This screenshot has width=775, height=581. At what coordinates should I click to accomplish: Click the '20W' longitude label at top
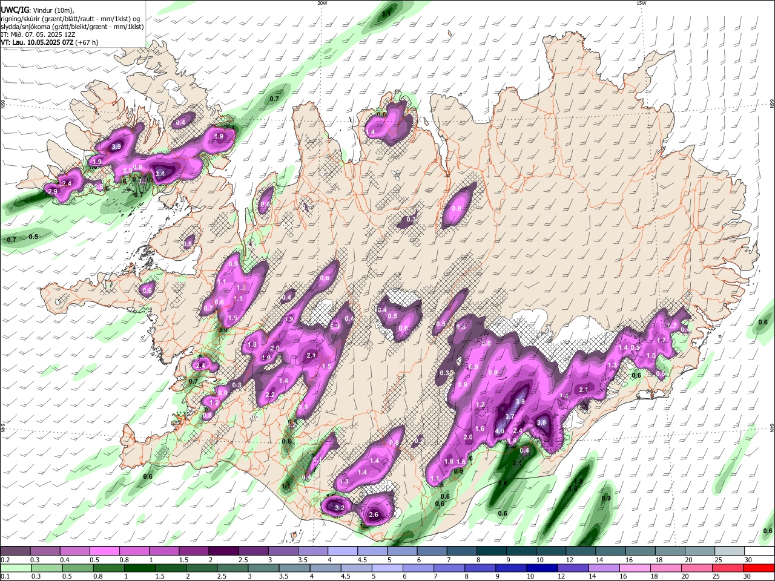pyautogui.click(x=322, y=3)
